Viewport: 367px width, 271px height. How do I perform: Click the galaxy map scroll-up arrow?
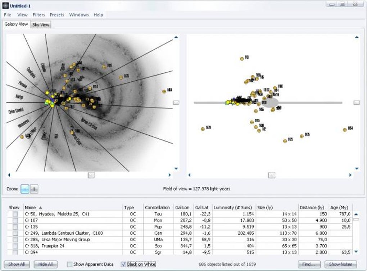pos(176,37)
